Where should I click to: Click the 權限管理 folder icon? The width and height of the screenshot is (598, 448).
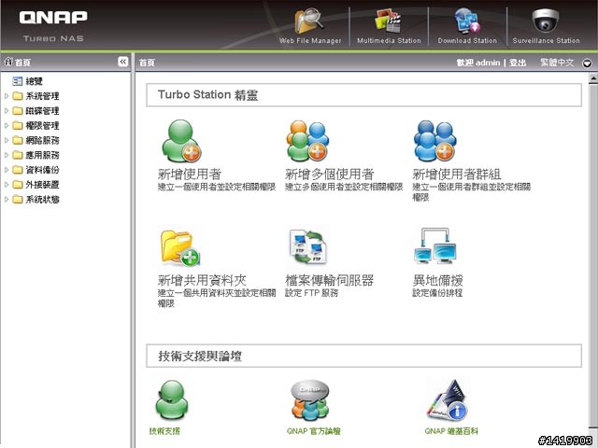pyautogui.click(x=18, y=125)
